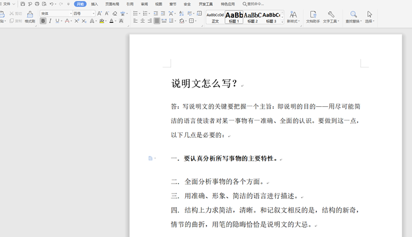This screenshot has width=412, height=237.
Task: Decrease font size with the shrink font icon
Action: pyautogui.click(x=107, y=13)
